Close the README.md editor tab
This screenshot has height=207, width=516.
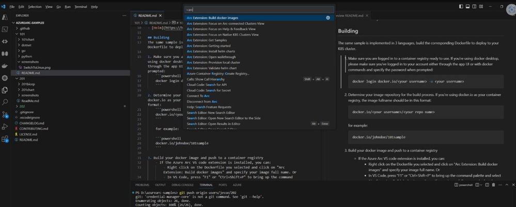pos(161,15)
